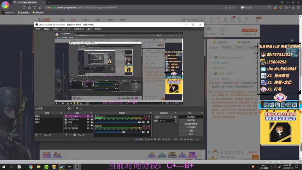
Task: Open settings gear of the first audio mixer channel
Action: pos(148,122)
